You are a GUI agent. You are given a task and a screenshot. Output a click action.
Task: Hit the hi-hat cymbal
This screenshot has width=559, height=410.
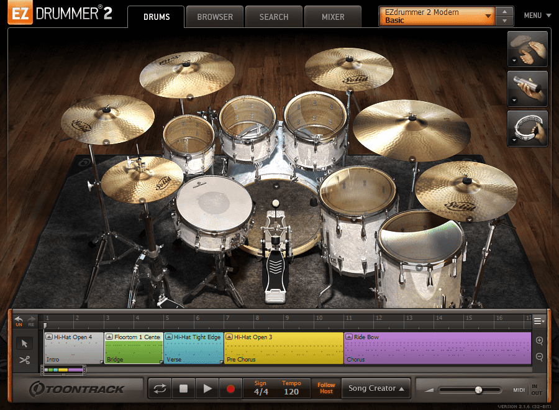click(x=143, y=180)
